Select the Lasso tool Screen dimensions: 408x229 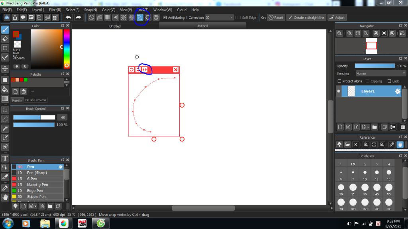point(5,119)
